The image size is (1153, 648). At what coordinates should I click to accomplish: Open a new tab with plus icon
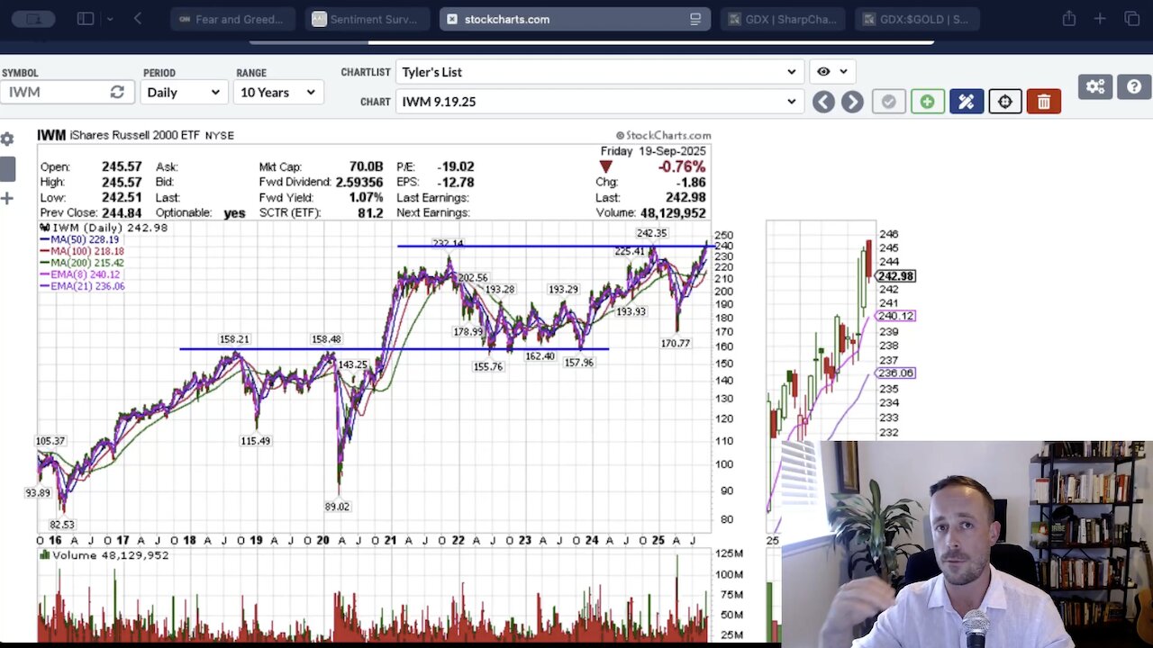click(1100, 18)
